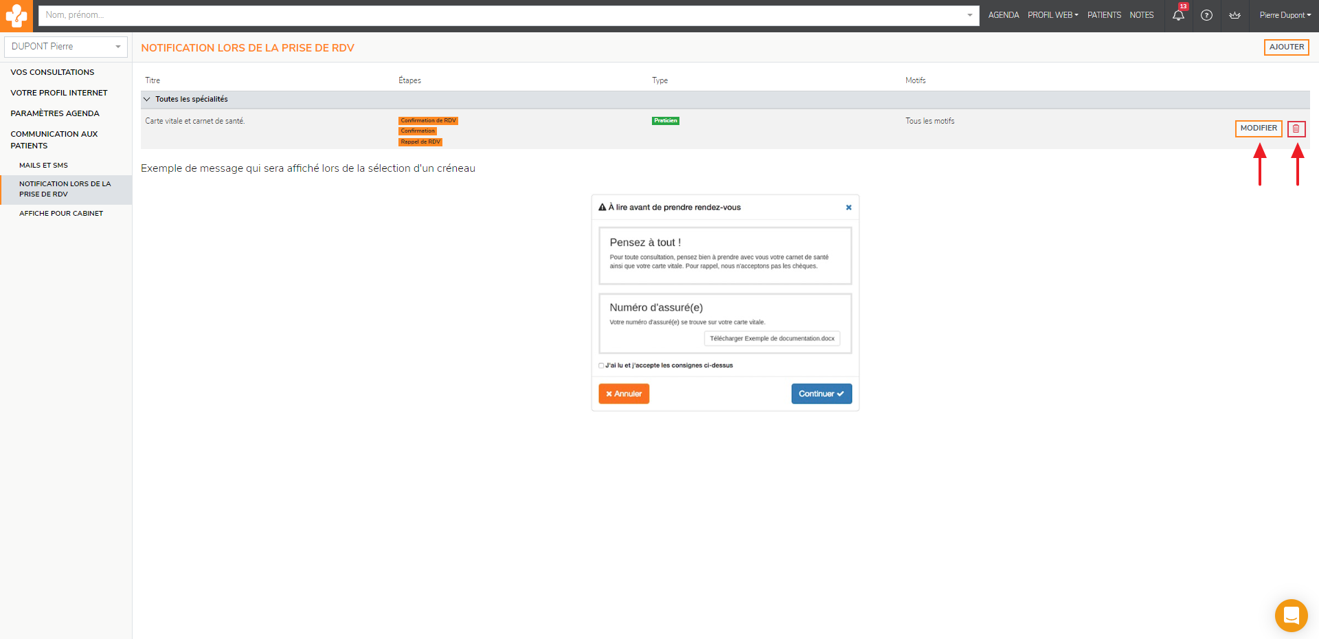
Task: Delete notification using red trash icon
Action: point(1296,128)
